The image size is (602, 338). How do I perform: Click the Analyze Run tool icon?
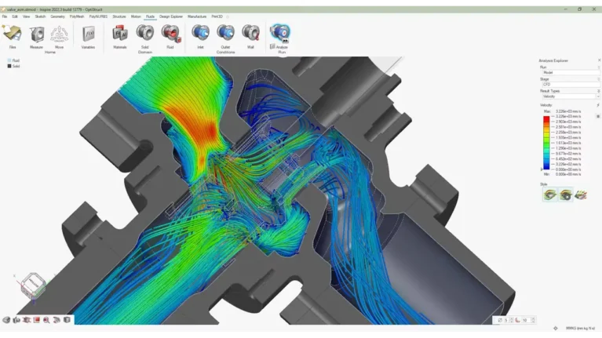[x=280, y=32]
